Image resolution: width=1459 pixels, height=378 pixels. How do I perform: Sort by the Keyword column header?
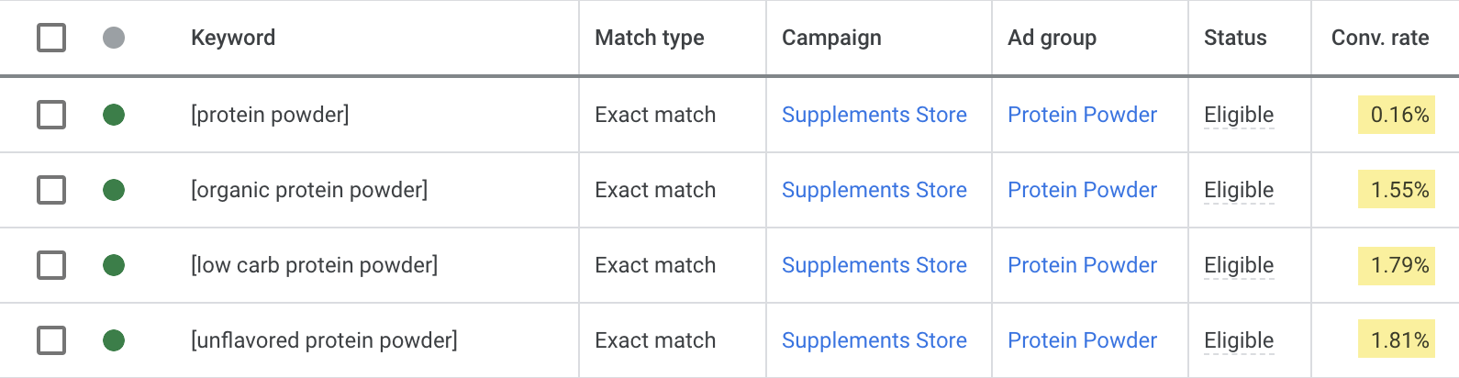click(x=233, y=38)
